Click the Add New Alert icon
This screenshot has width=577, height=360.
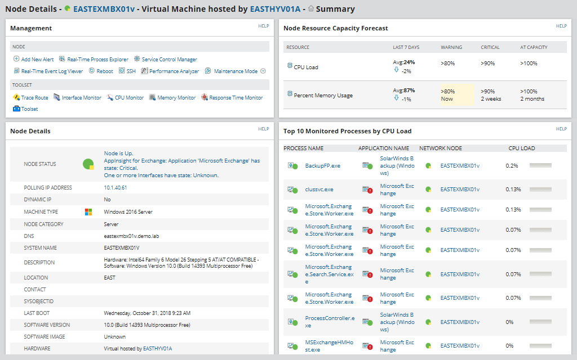pos(16,59)
